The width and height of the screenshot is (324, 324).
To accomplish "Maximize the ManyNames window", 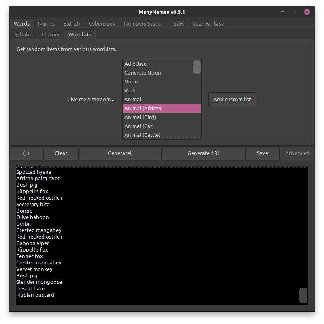I will pyautogui.click(x=294, y=12).
